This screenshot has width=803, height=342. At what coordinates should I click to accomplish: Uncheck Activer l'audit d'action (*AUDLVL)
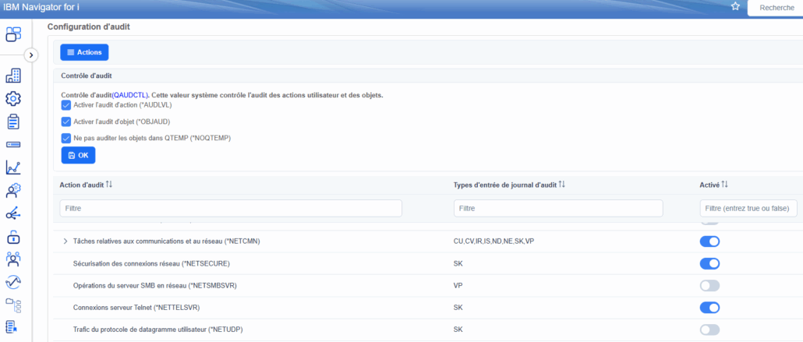[x=66, y=105]
